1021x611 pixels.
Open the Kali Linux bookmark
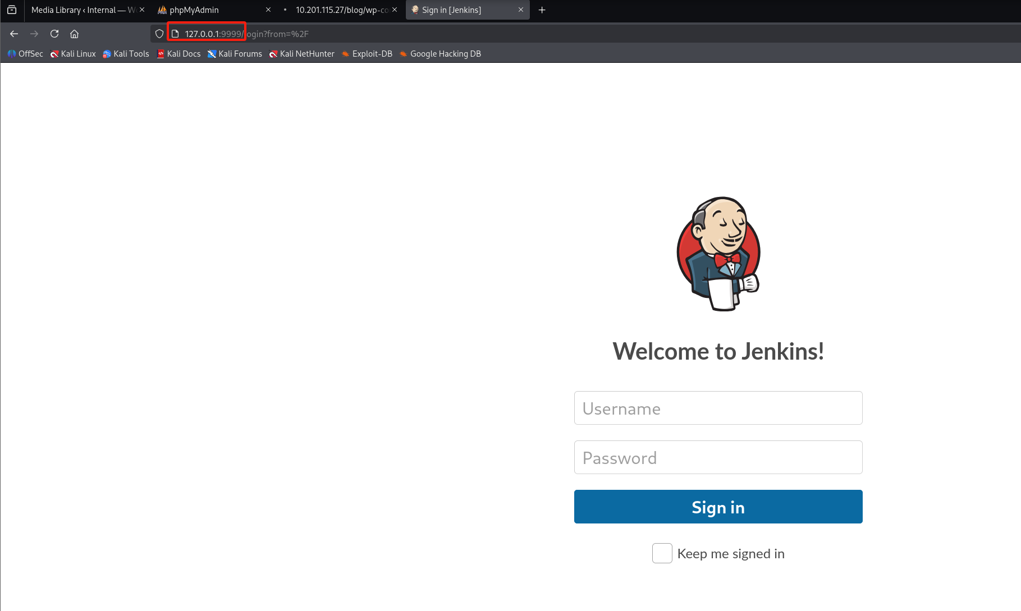(73, 54)
